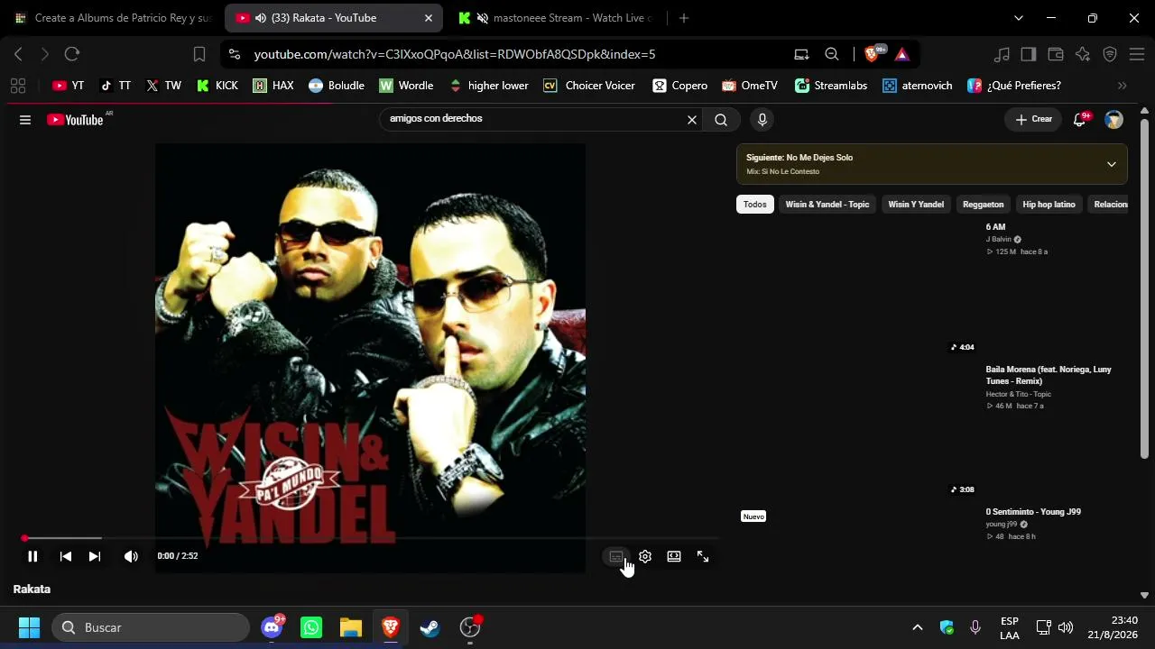Bookmark this page
The height and width of the screenshot is (649, 1155).
[199, 54]
